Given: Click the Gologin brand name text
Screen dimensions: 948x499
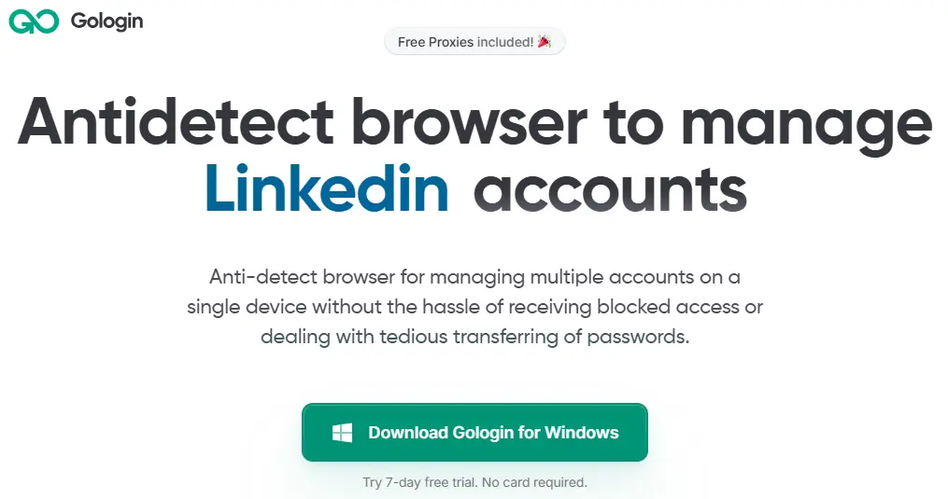Looking at the screenshot, I should (106, 21).
